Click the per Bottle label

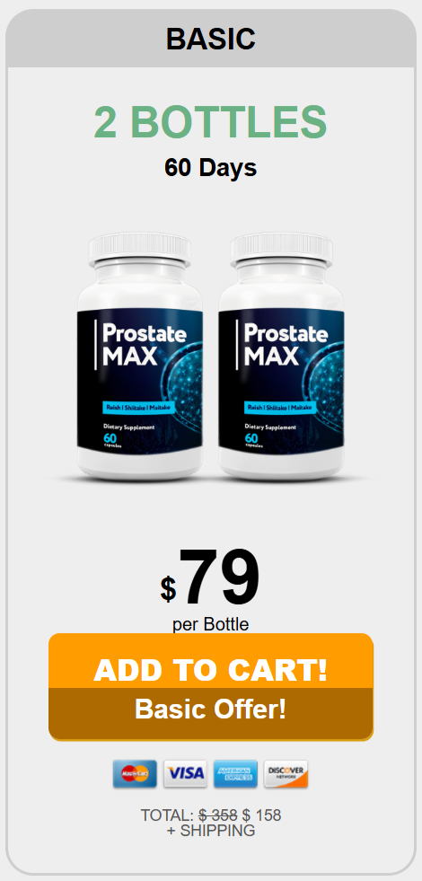[211, 624]
